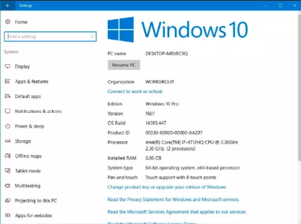Open the Privacy Statement link
301x224 pixels.
coord(173,199)
